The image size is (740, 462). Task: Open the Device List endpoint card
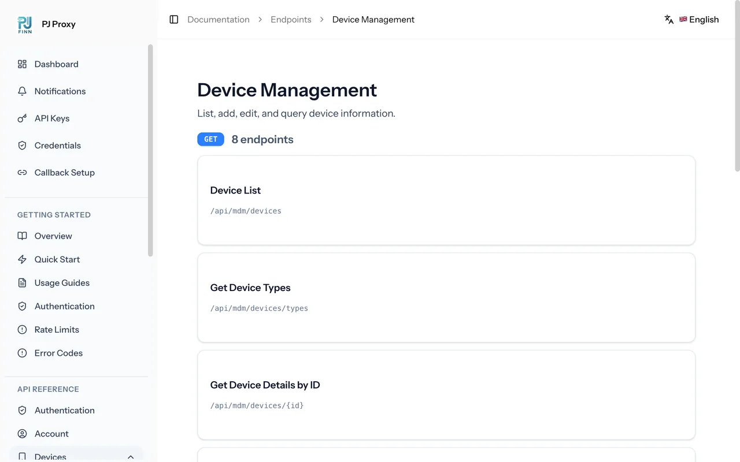point(446,200)
